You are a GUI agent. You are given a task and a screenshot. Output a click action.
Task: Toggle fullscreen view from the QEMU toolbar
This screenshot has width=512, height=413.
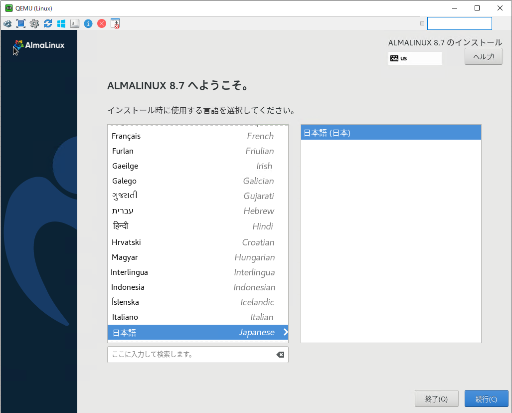[21, 23]
